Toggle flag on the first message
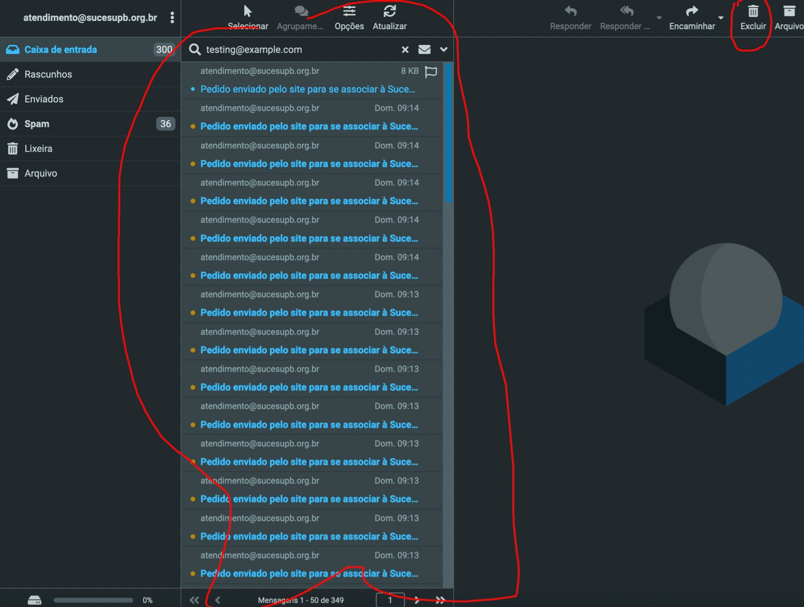The height and width of the screenshot is (607, 804). (x=431, y=72)
